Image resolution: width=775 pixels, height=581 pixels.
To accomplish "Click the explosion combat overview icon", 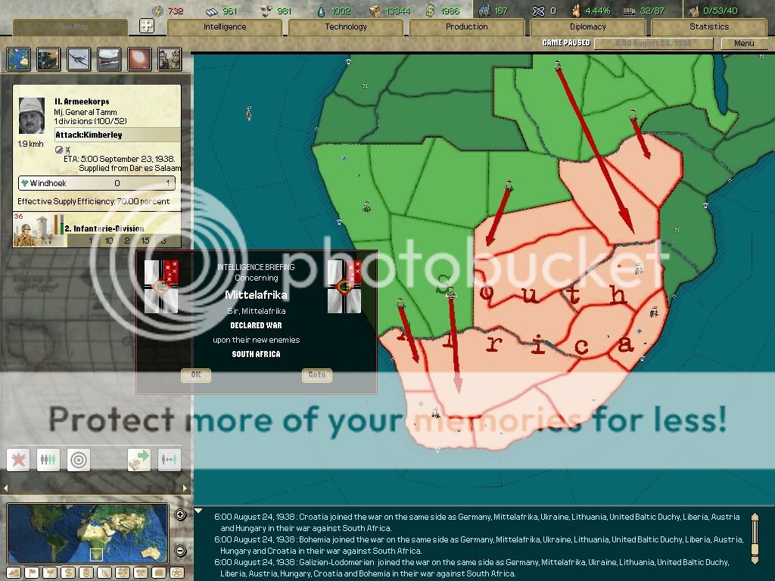I will (x=139, y=59).
